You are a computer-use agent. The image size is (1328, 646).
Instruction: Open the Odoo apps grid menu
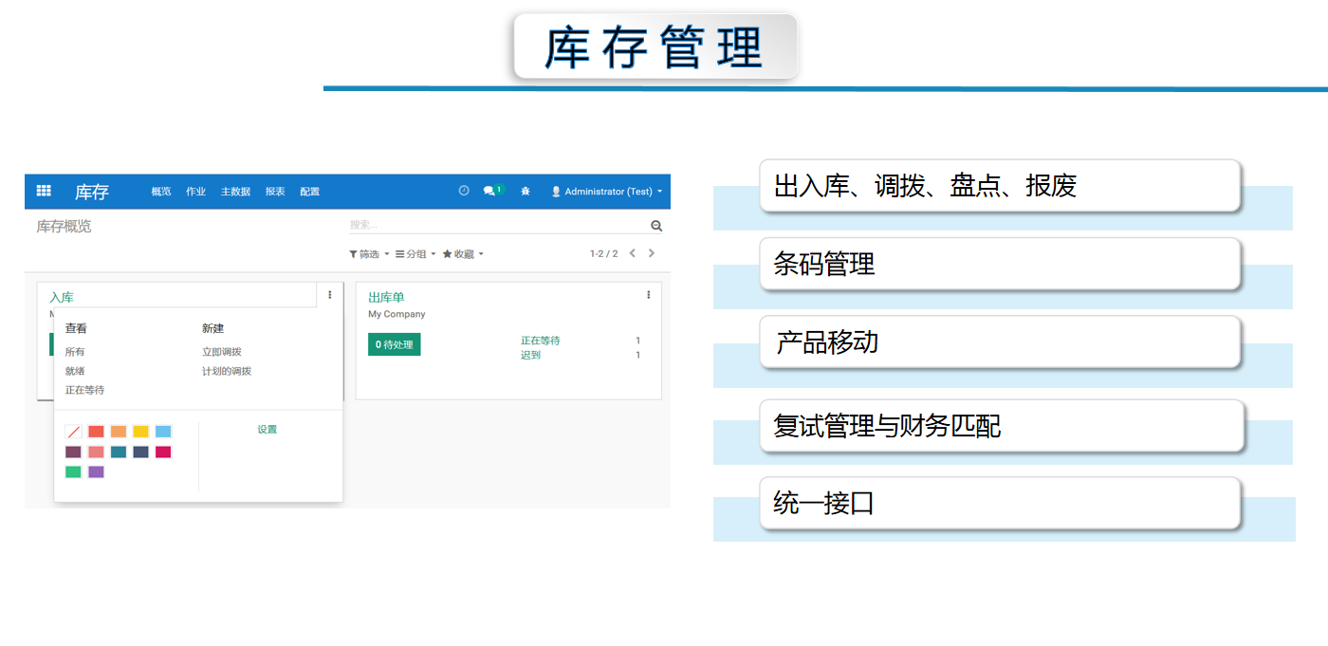pos(43,191)
